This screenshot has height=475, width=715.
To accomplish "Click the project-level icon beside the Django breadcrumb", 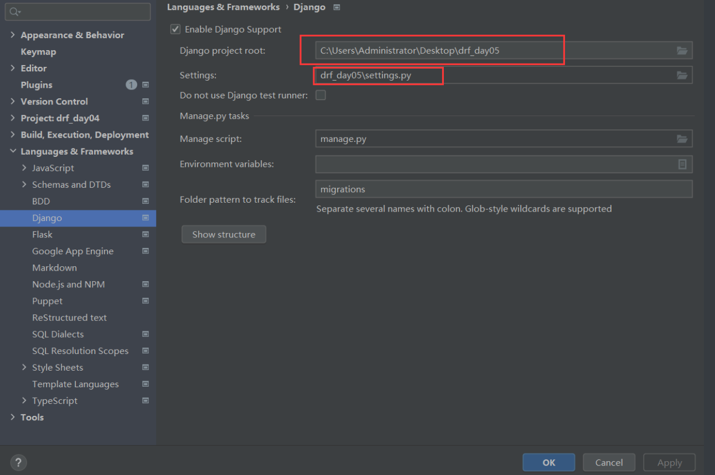I will point(336,8).
